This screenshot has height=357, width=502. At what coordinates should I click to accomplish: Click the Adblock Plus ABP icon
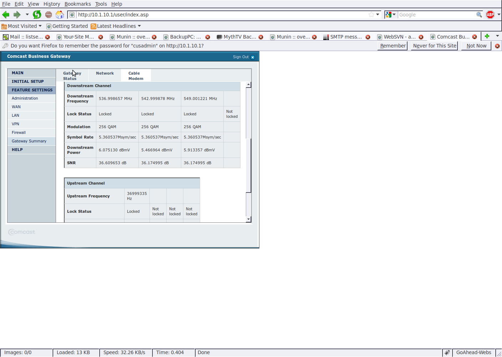click(x=490, y=15)
